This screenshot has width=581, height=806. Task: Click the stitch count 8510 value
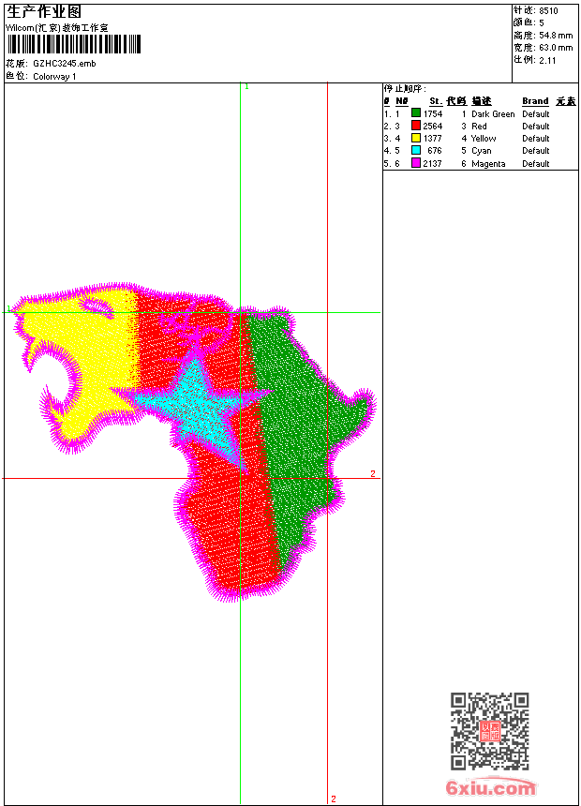548,10
